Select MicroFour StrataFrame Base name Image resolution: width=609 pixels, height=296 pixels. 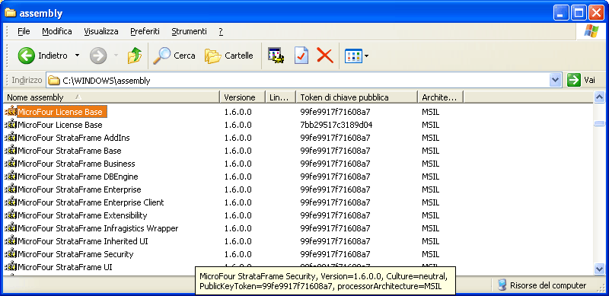(69, 151)
